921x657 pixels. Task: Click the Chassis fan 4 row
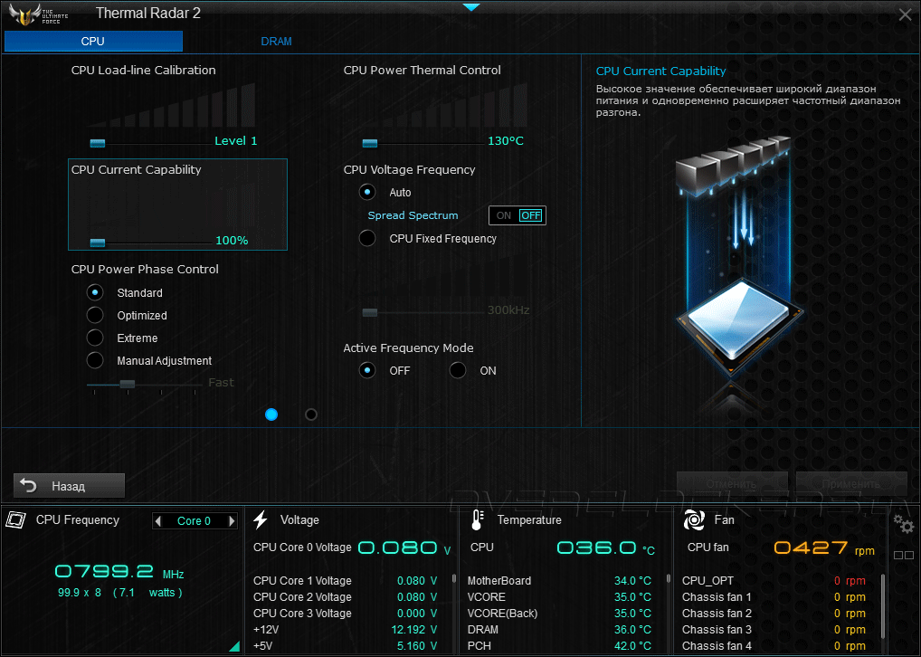[x=774, y=646]
